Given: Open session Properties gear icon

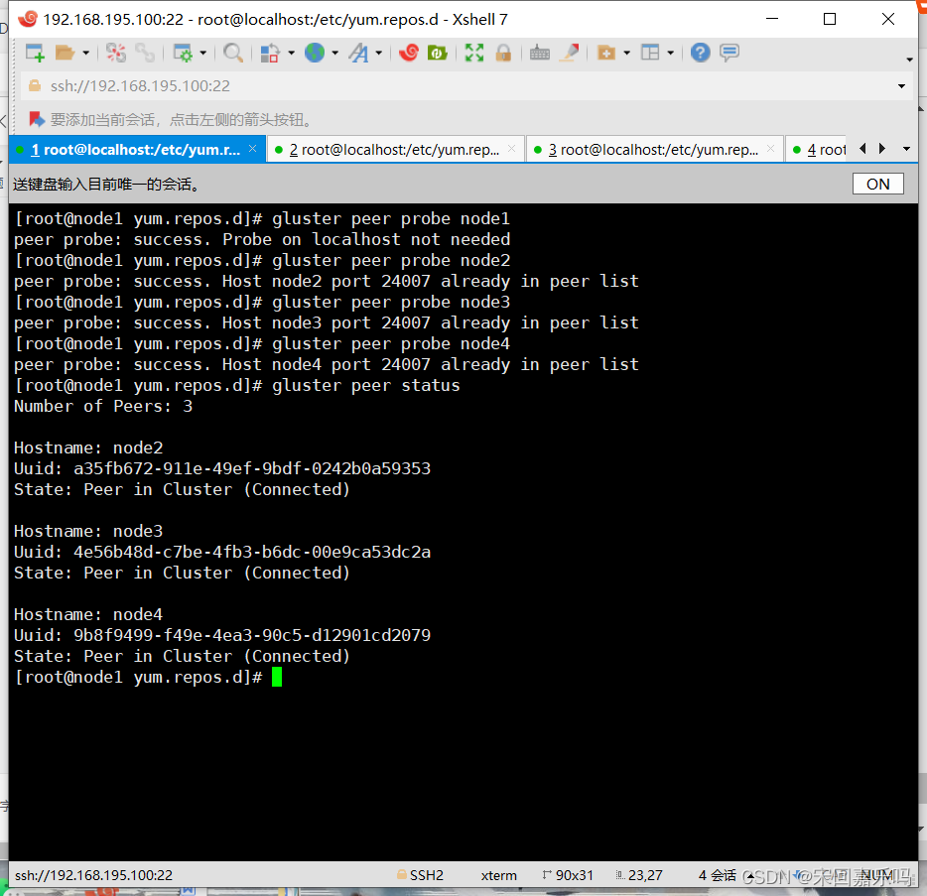Looking at the screenshot, I should tap(183, 54).
